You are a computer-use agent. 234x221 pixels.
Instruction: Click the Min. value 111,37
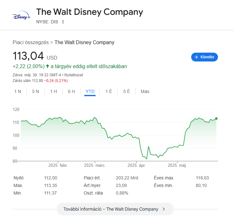[x=50, y=193]
